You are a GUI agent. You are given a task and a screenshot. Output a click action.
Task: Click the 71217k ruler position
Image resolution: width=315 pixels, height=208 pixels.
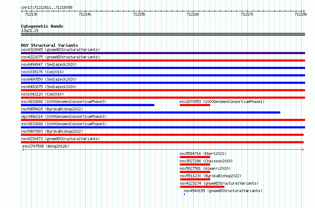coord(247,14)
